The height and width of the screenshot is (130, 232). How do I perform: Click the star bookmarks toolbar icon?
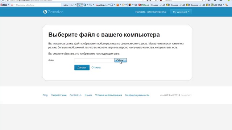pos(123,5)
